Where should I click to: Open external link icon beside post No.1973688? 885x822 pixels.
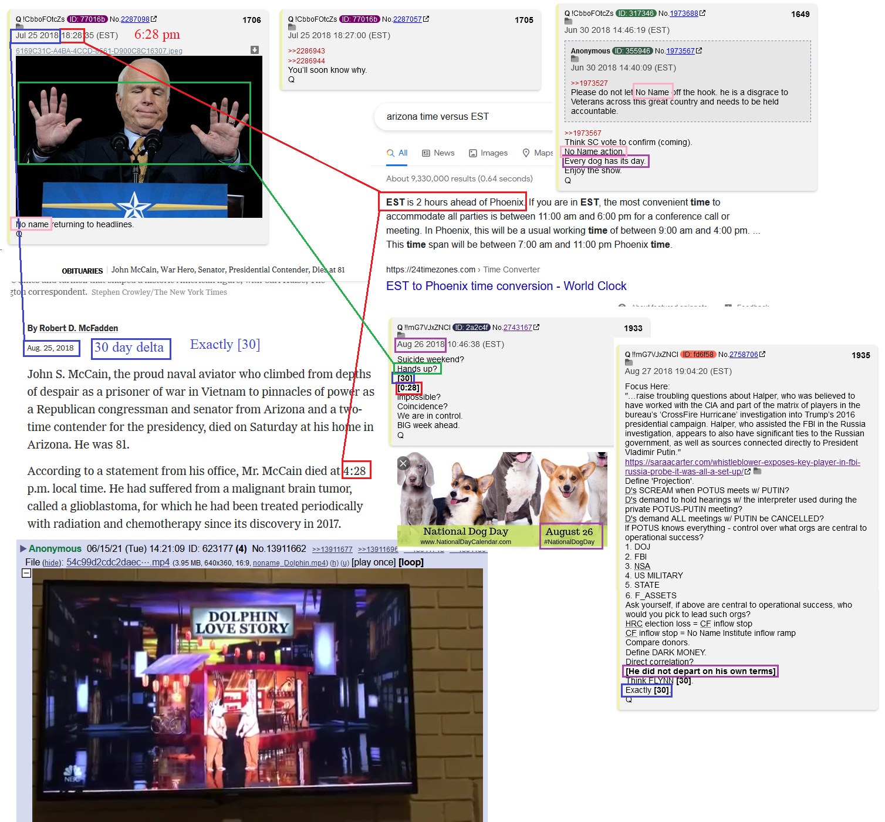point(702,13)
